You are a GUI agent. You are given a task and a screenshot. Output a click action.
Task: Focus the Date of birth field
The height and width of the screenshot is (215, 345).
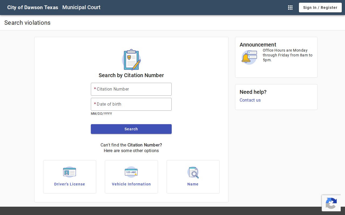click(131, 104)
